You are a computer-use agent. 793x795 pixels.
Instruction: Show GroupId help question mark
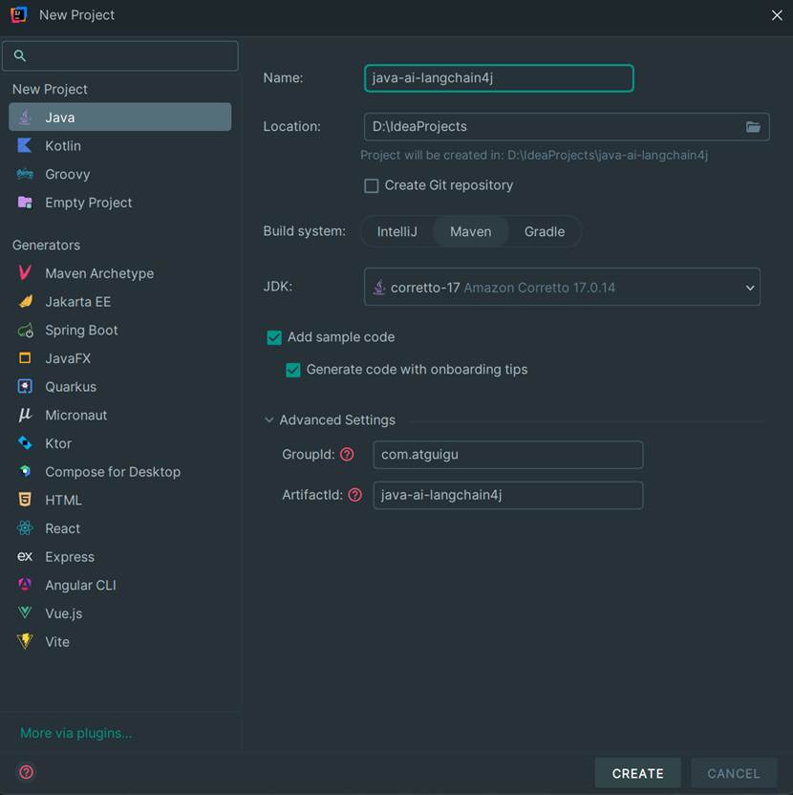[347, 454]
